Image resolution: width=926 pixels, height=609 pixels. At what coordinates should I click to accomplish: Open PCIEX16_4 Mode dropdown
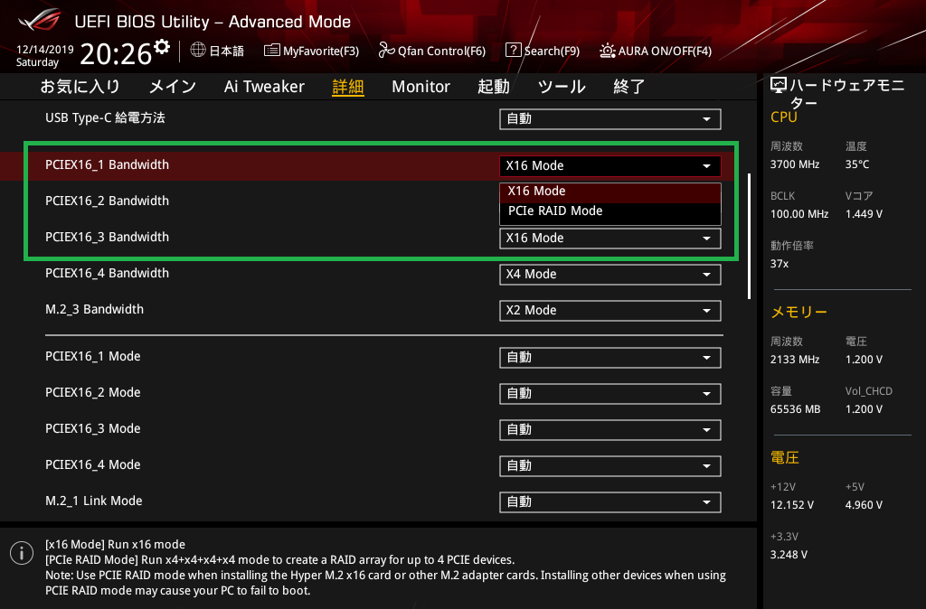tap(610, 465)
